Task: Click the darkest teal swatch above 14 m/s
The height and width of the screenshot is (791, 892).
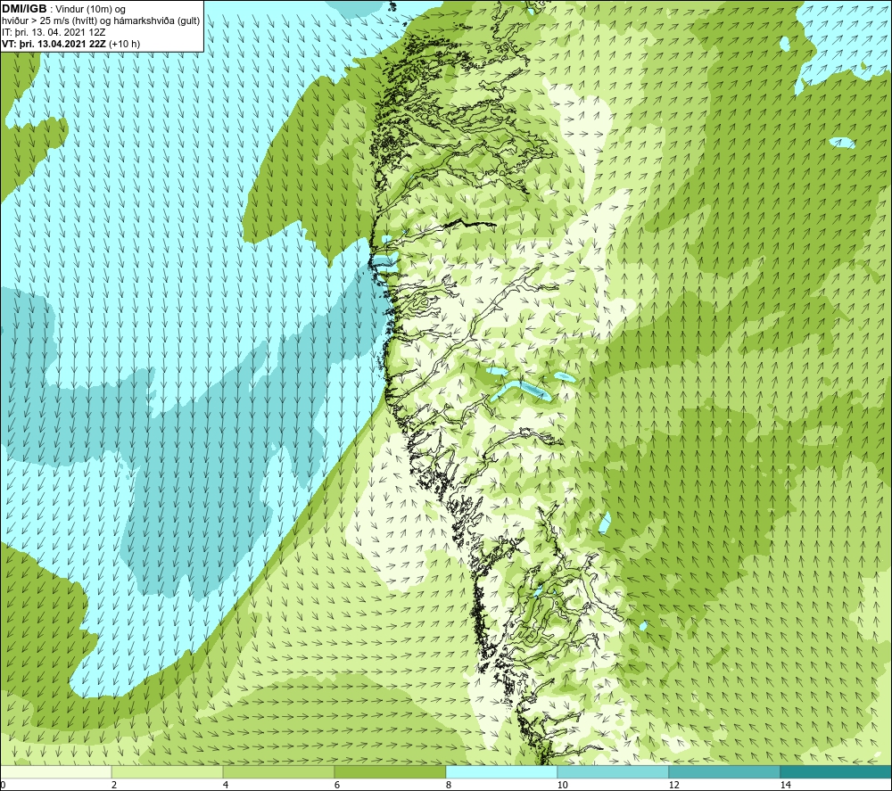Action: pos(837,772)
